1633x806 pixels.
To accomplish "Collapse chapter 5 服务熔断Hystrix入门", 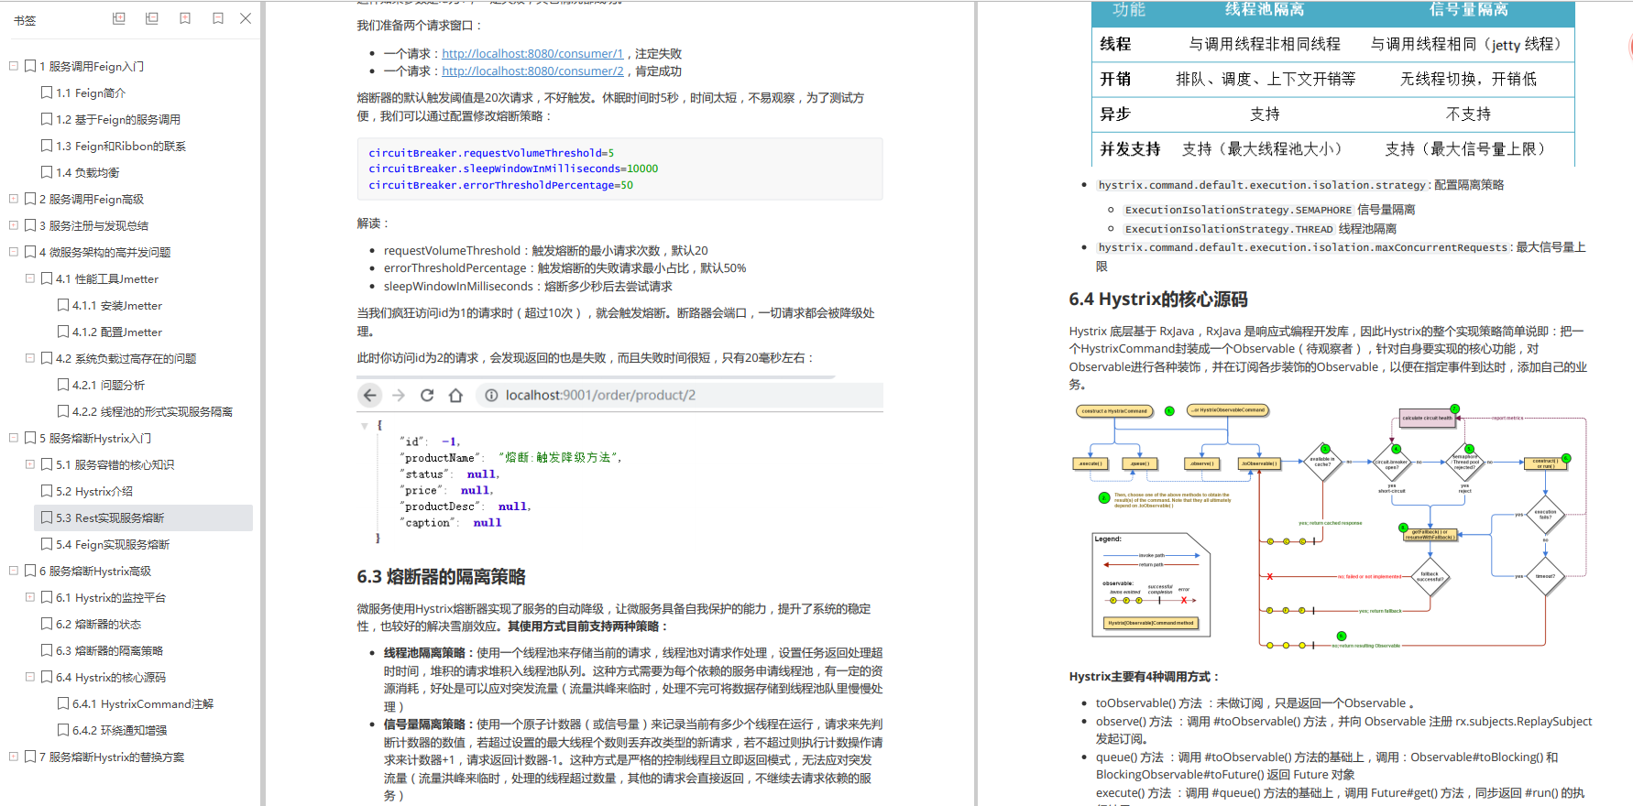I will point(14,438).
